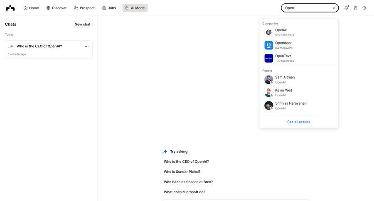Click the icon between bell and settings gear
This screenshot has width=374, height=201.
[x=355, y=8]
